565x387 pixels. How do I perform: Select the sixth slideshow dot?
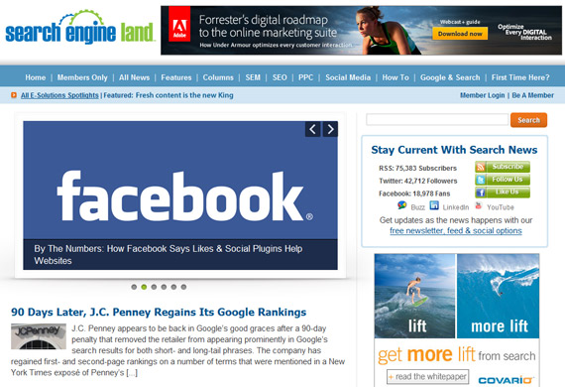[183, 287]
